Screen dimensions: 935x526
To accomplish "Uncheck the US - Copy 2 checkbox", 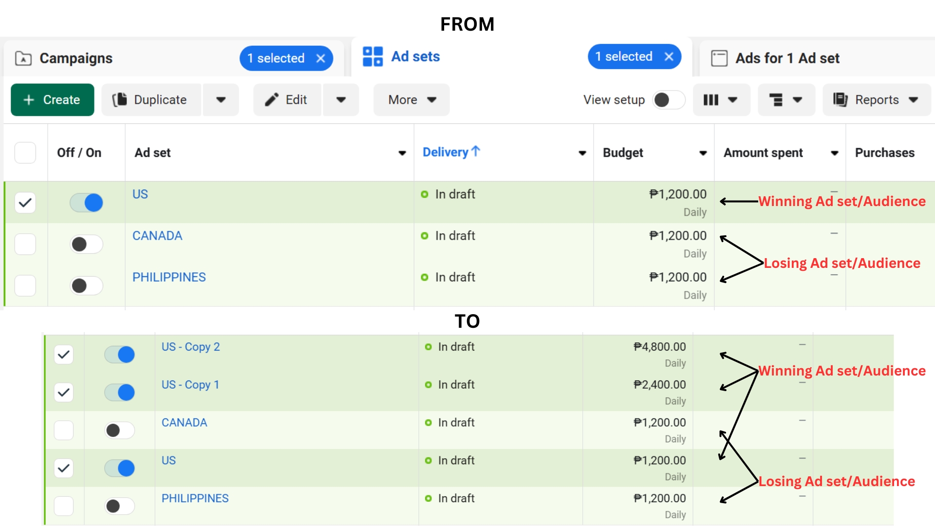I will tap(64, 355).
